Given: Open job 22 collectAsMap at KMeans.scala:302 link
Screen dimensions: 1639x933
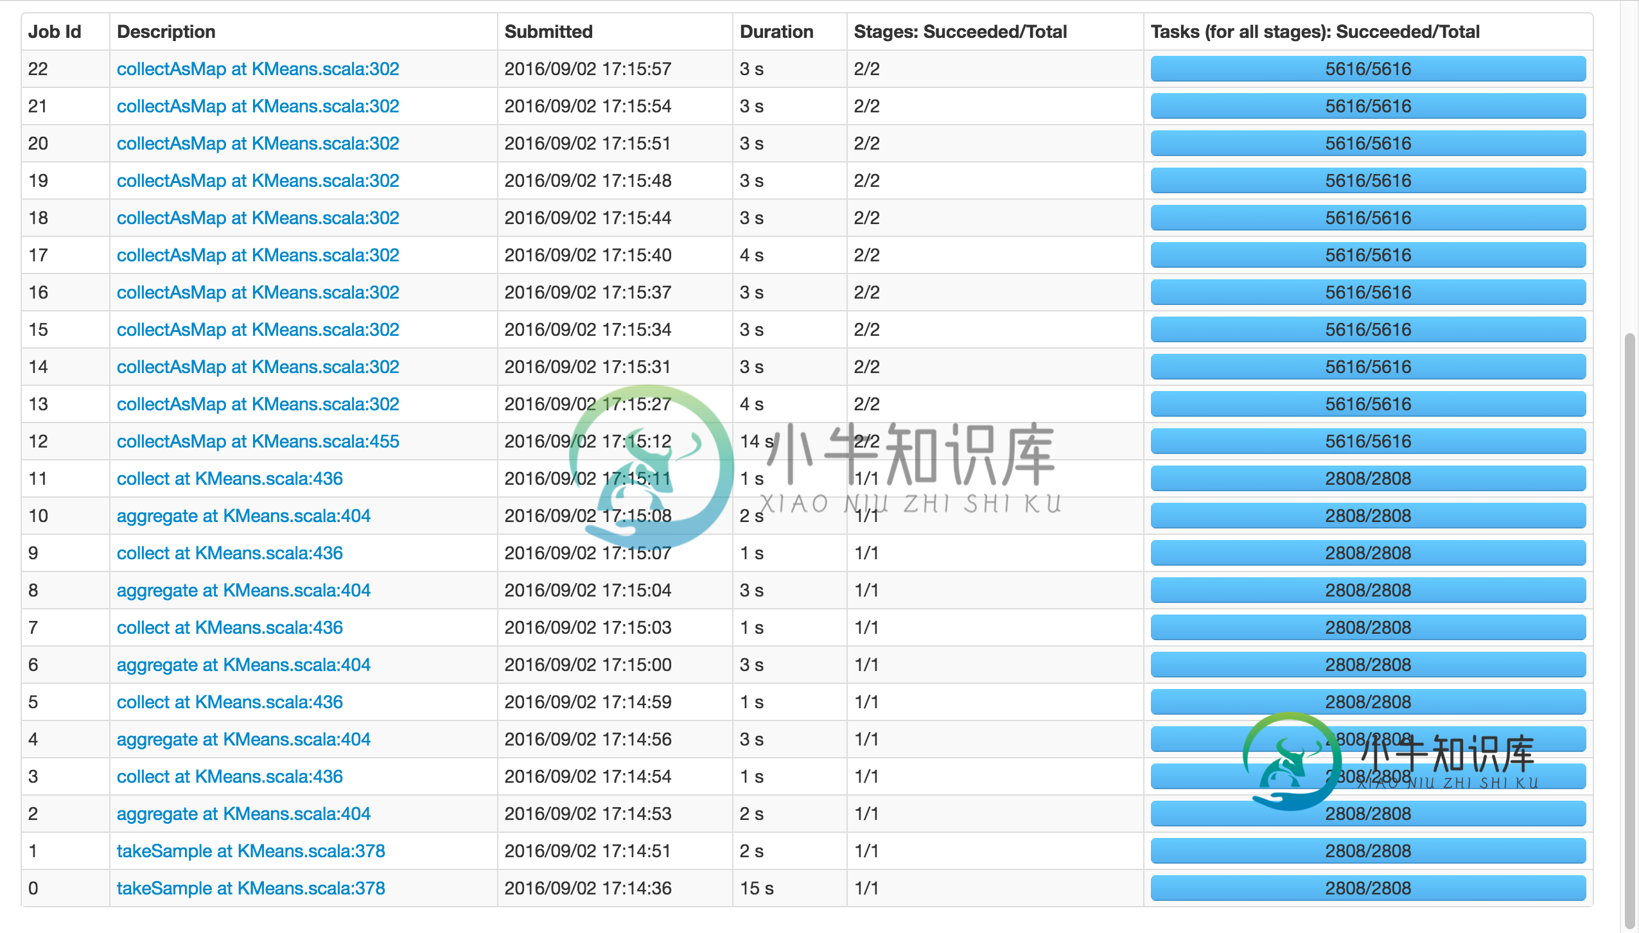Looking at the screenshot, I should pos(258,69).
